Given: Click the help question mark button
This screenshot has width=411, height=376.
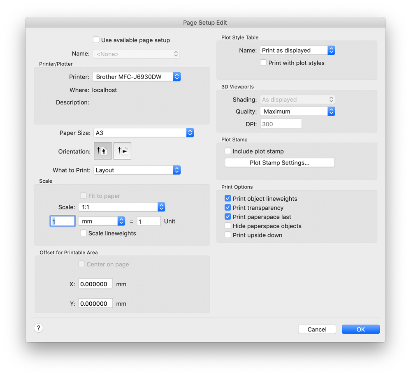Looking at the screenshot, I should click(39, 328).
